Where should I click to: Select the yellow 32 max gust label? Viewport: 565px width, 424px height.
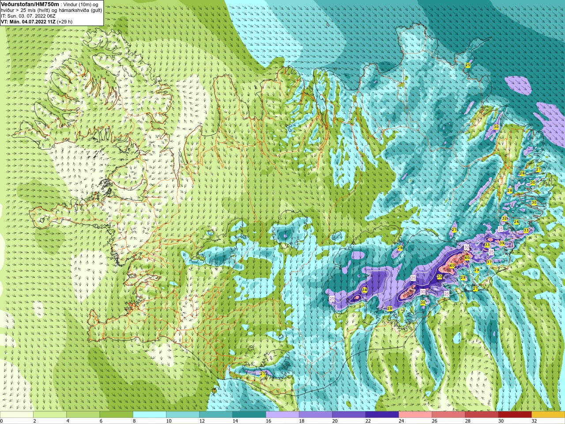pyautogui.click(x=505, y=218)
